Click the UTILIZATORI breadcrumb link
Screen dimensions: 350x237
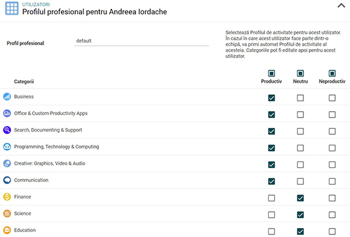pos(36,5)
